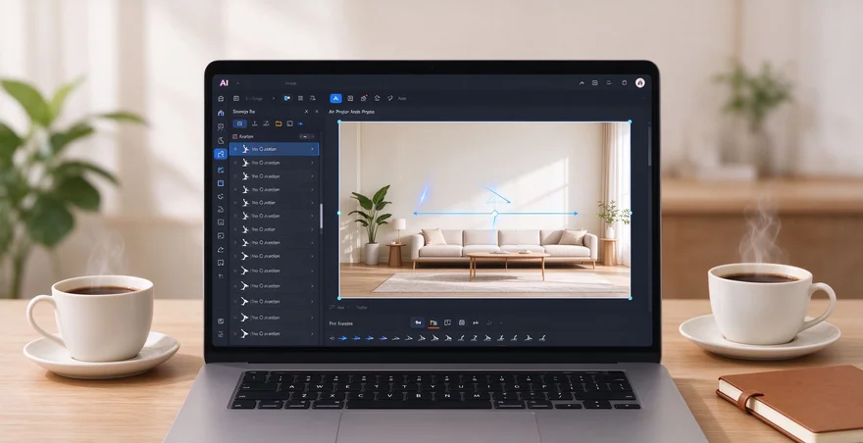This screenshot has height=443, width=863.
Task: Click the blue split-view icon above the panel
Action: pos(286,99)
